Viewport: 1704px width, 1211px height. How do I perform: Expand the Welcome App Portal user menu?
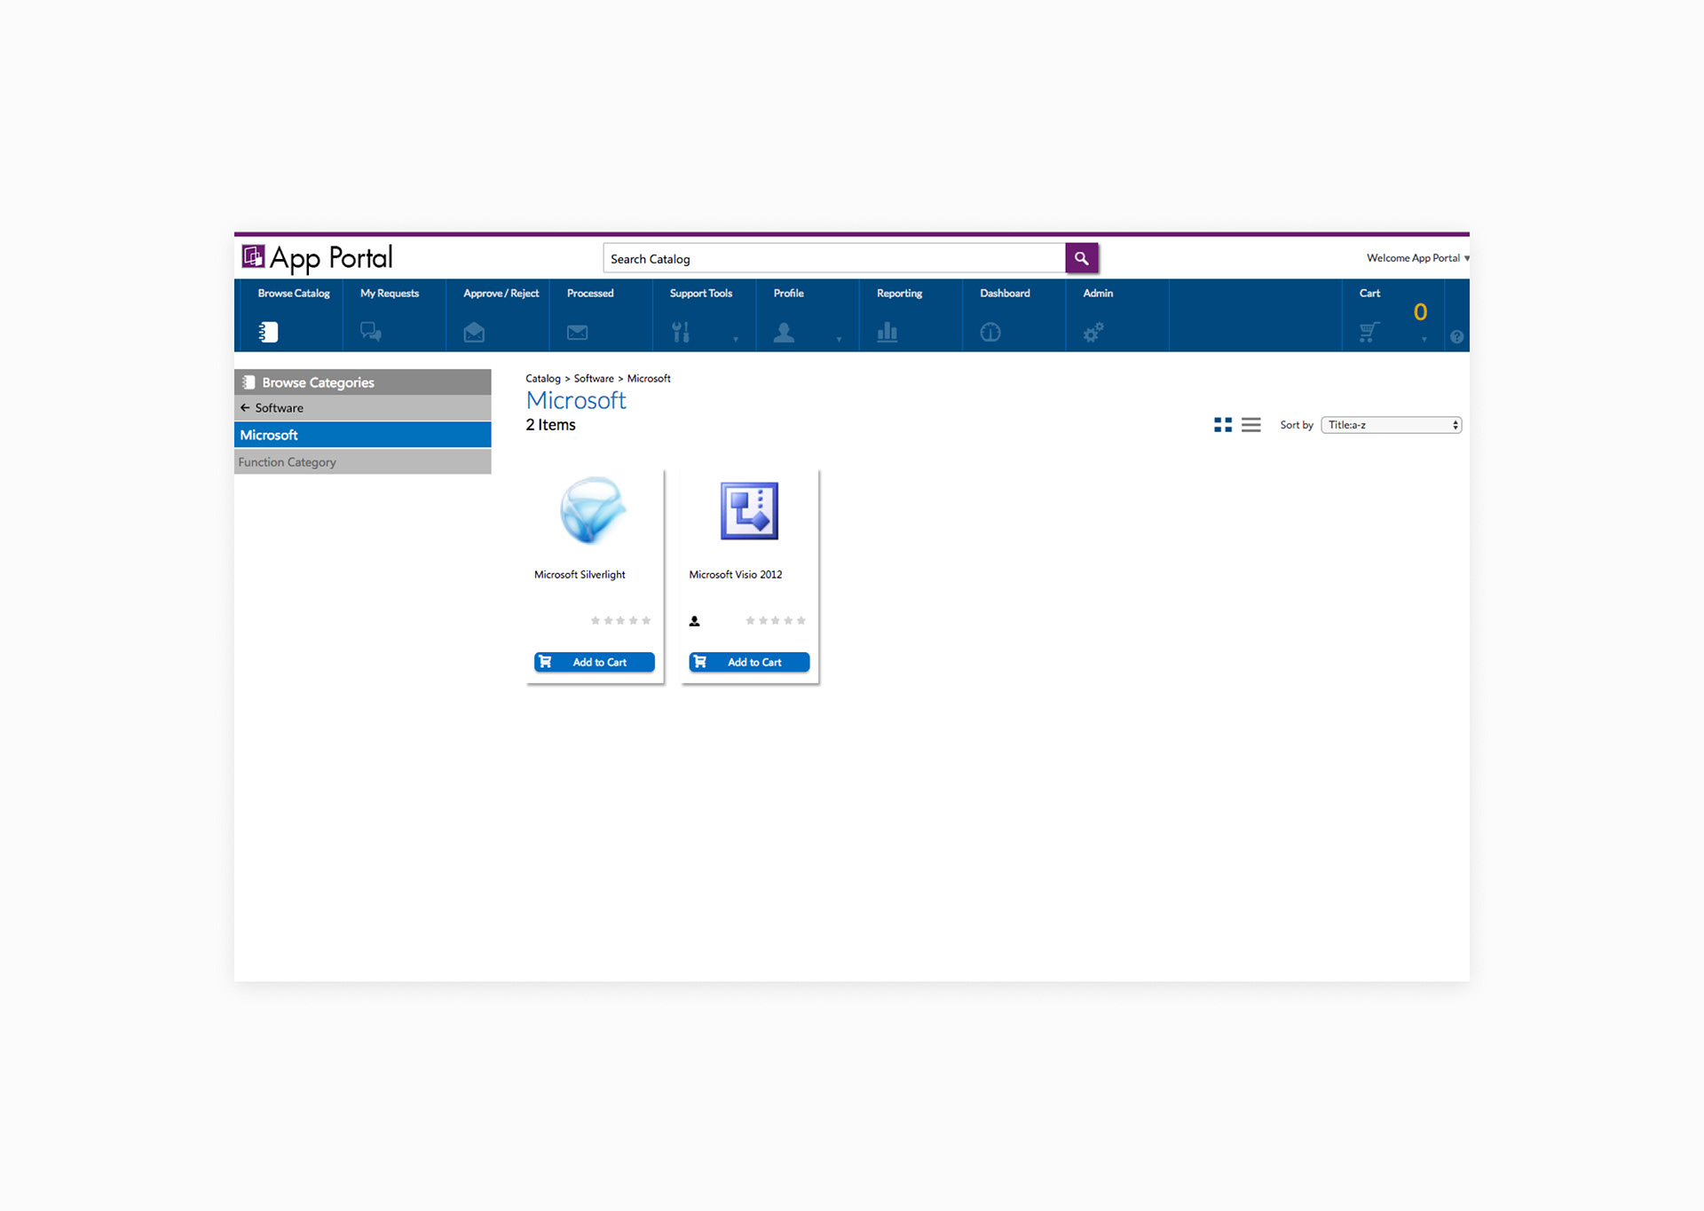[x=1417, y=258]
